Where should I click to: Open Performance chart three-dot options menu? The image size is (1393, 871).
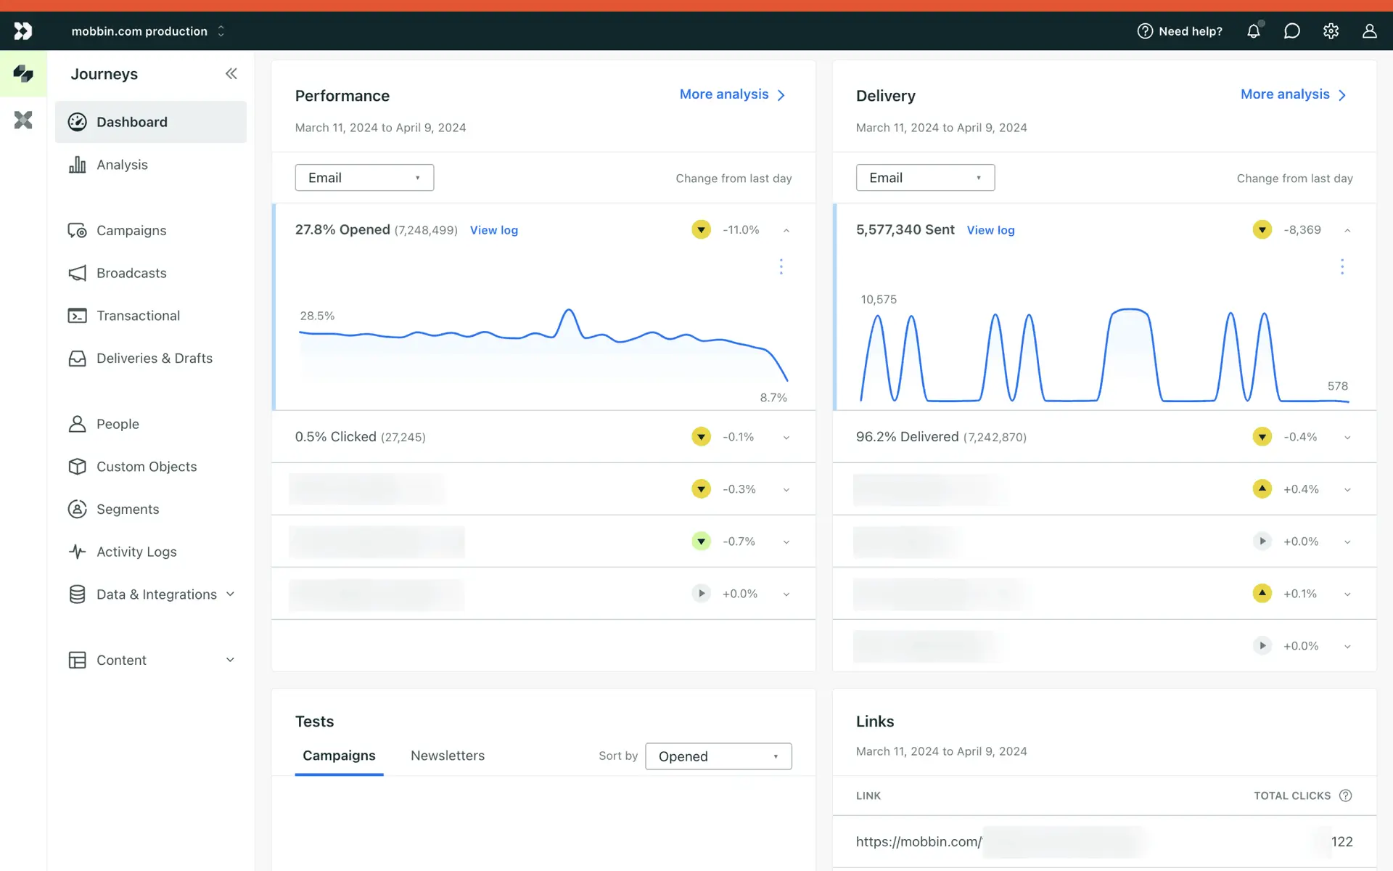pos(781,266)
